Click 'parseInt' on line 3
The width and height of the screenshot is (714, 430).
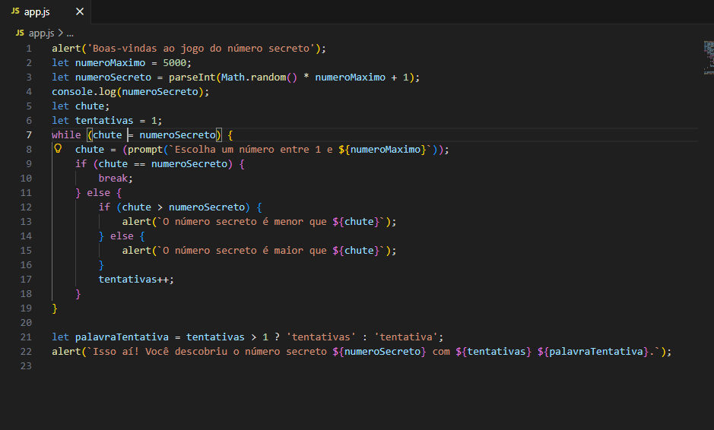192,77
